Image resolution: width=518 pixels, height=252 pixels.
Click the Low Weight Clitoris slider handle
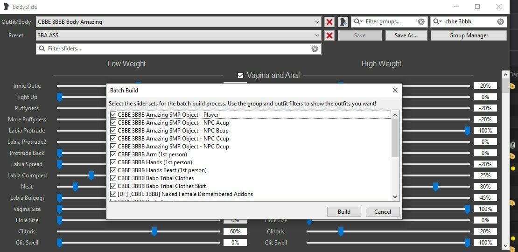click(154, 231)
